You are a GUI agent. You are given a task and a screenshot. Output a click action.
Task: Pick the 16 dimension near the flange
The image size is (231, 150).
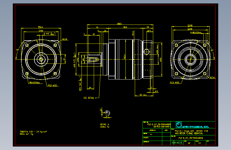point(105,31)
